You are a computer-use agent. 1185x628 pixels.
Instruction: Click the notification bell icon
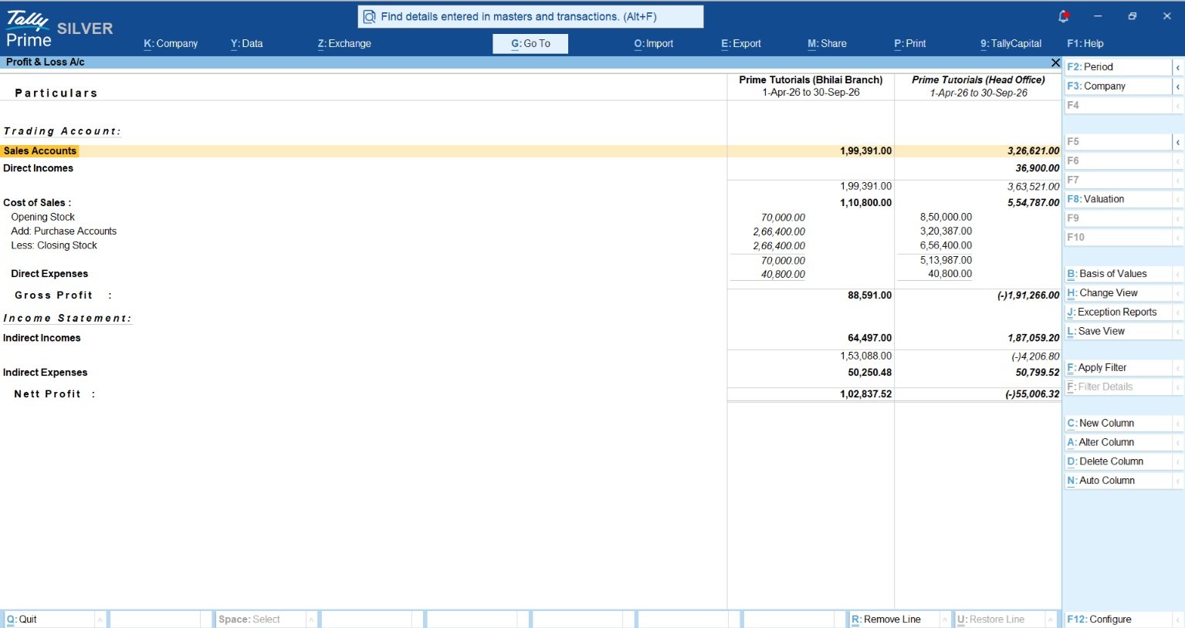(x=1063, y=16)
